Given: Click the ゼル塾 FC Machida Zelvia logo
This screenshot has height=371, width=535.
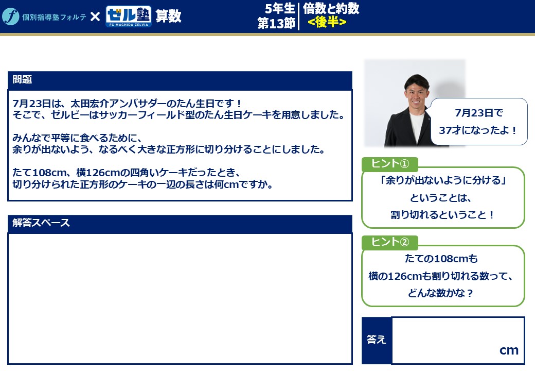Looking at the screenshot, I should coord(128,16).
